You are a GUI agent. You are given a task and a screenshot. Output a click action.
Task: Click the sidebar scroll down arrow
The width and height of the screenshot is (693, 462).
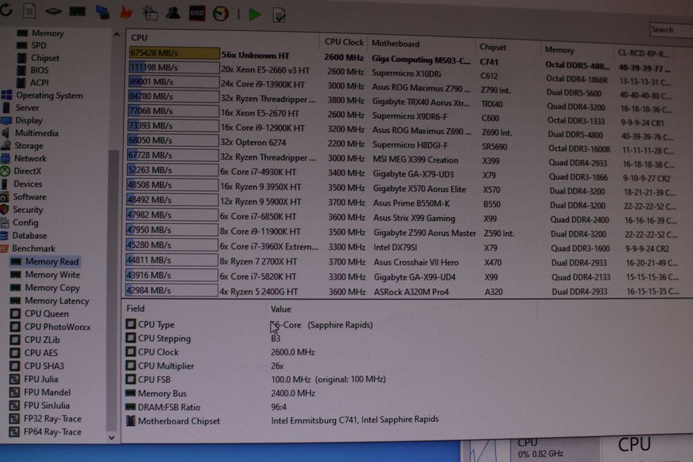point(112,438)
